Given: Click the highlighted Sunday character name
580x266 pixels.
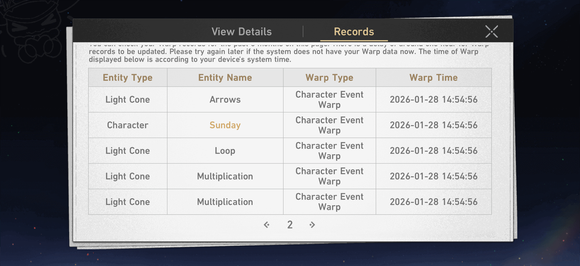Looking at the screenshot, I should click(225, 125).
